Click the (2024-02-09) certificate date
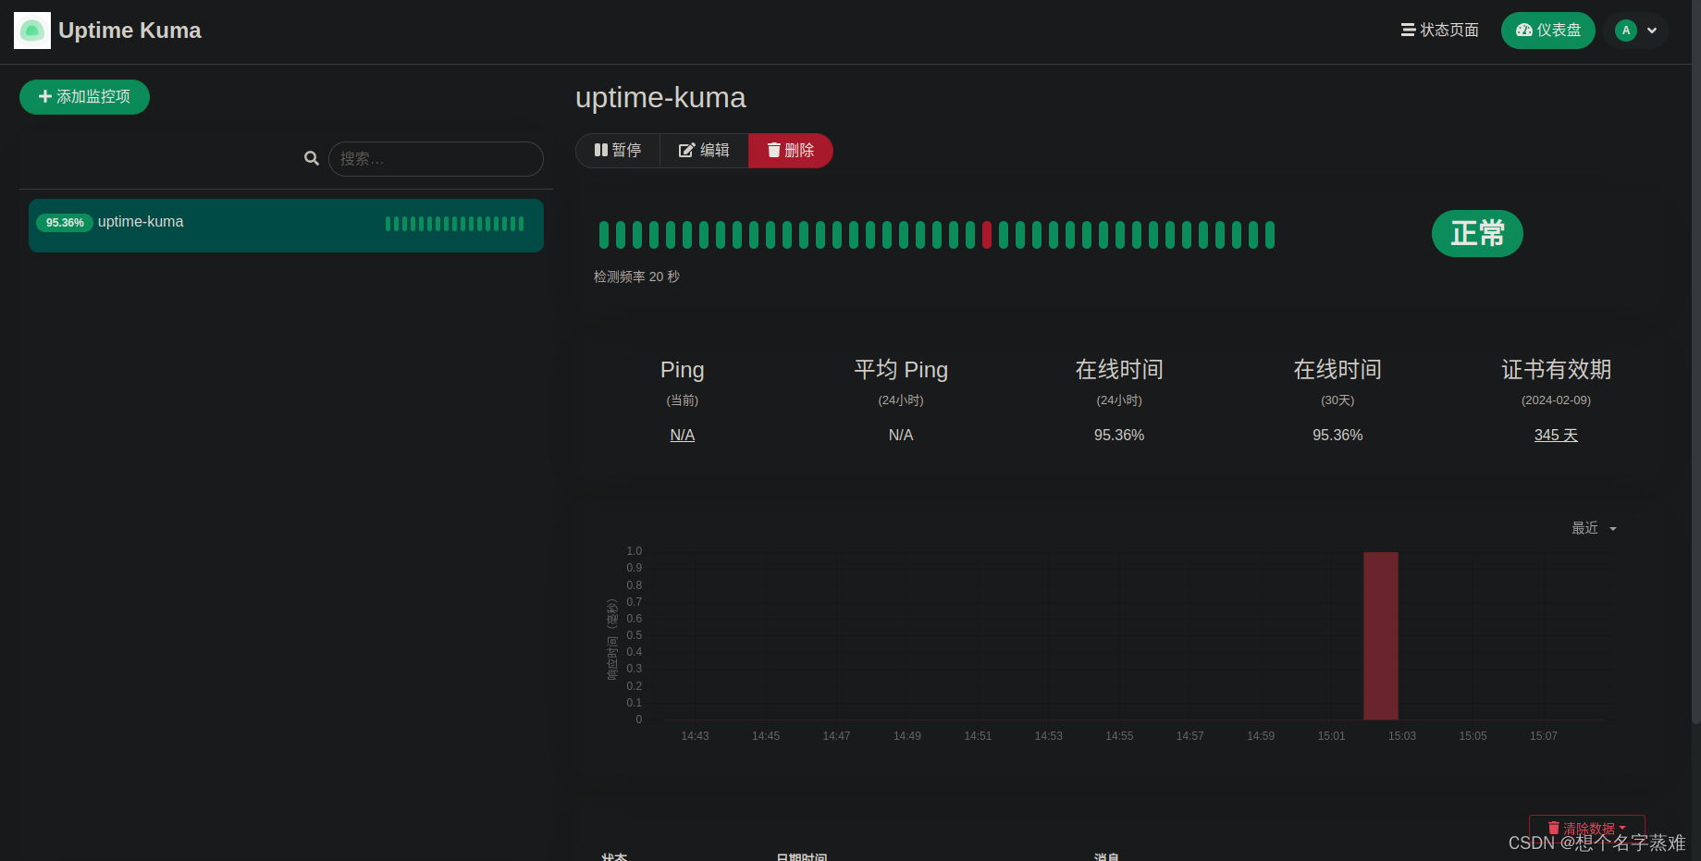Screen dimensions: 1701x861 [1556, 400]
